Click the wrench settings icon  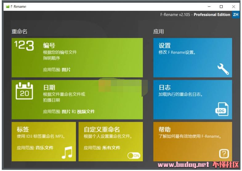(223, 69)
